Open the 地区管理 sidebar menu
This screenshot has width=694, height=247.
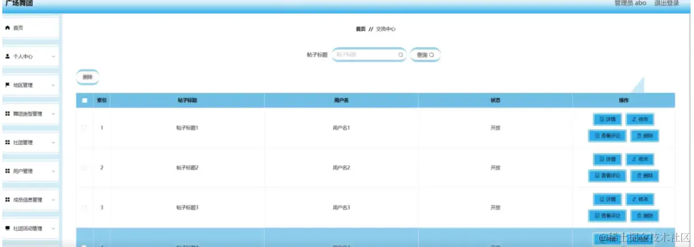pyautogui.click(x=30, y=85)
